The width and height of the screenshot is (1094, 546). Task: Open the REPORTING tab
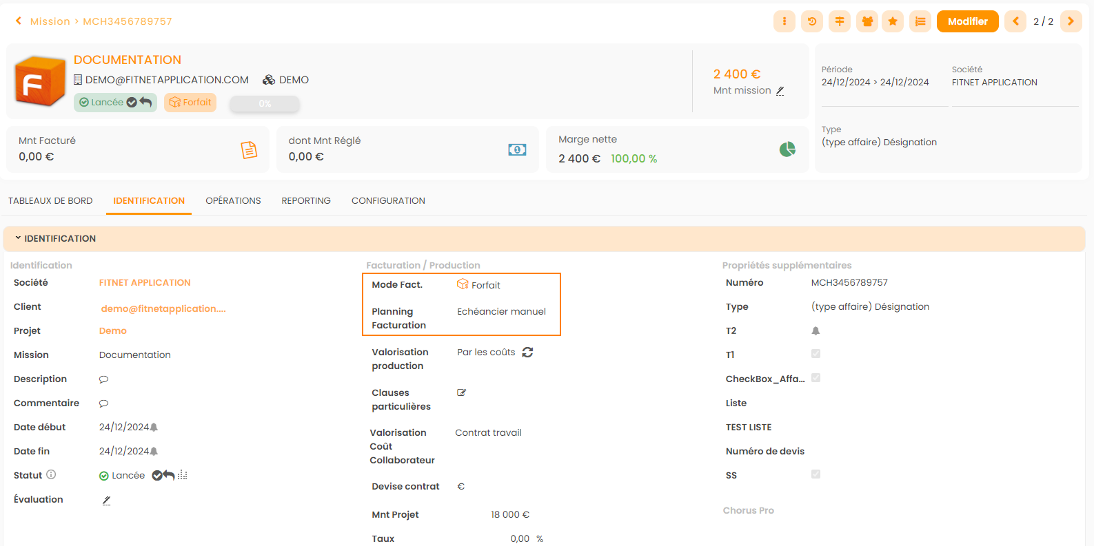(x=306, y=201)
